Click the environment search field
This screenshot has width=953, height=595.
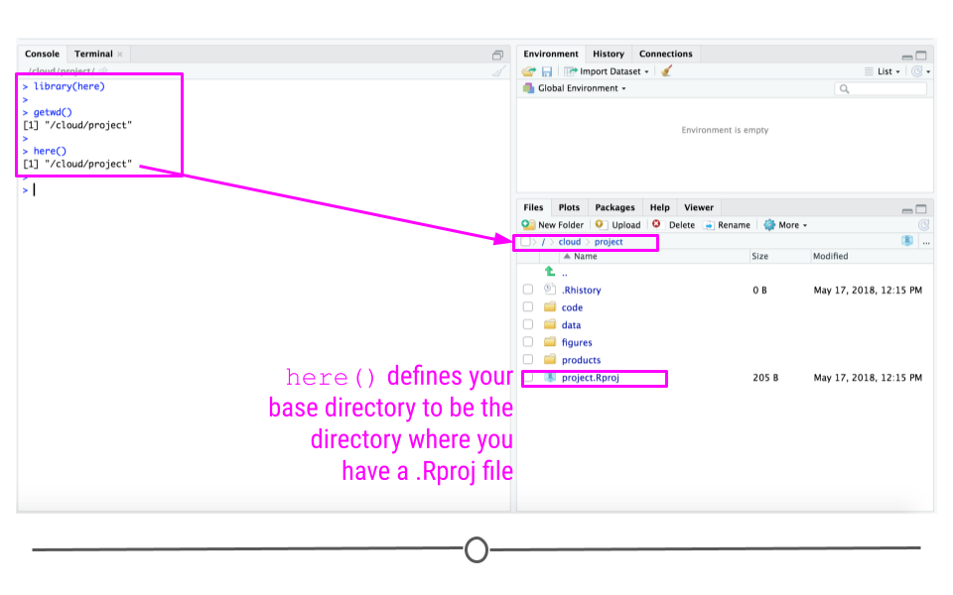[x=881, y=88]
